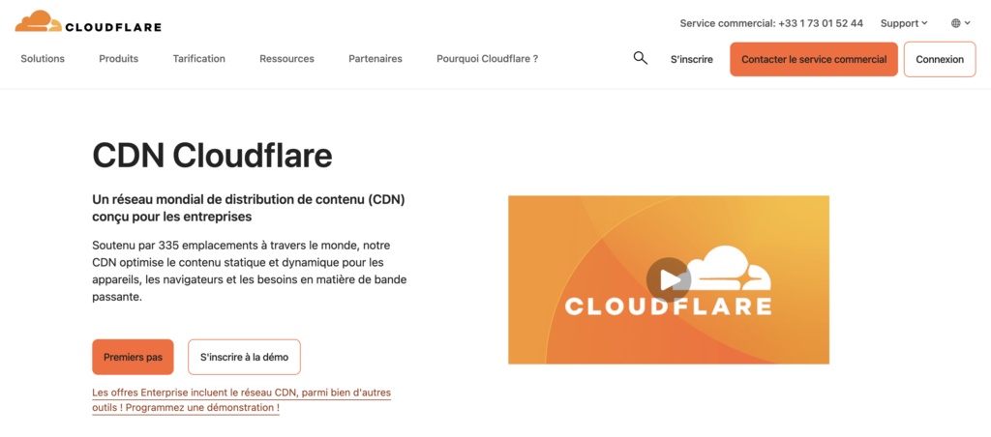Follow the Les offres Enterprise demo link

pyautogui.click(x=241, y=400)
